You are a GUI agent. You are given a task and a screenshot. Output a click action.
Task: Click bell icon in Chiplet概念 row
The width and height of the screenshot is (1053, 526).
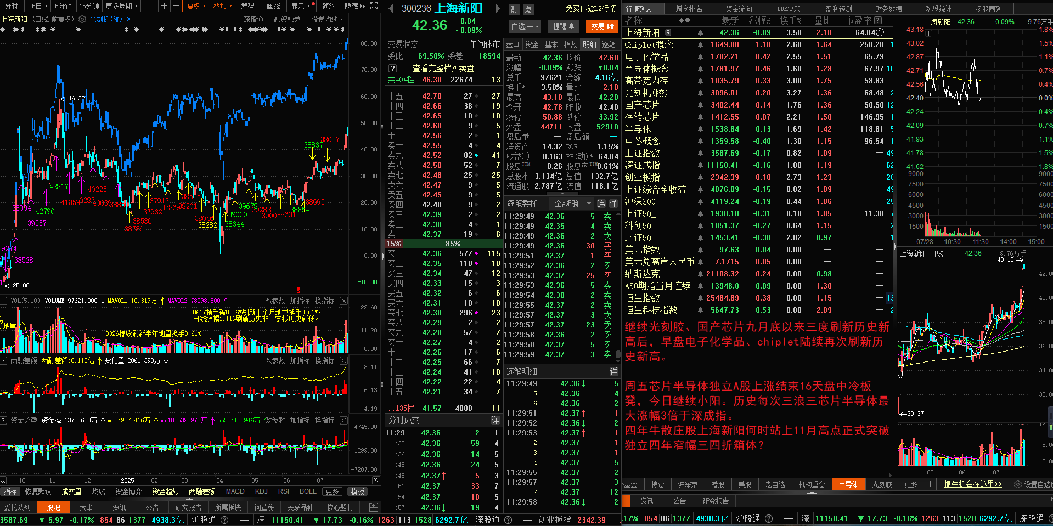700,45
